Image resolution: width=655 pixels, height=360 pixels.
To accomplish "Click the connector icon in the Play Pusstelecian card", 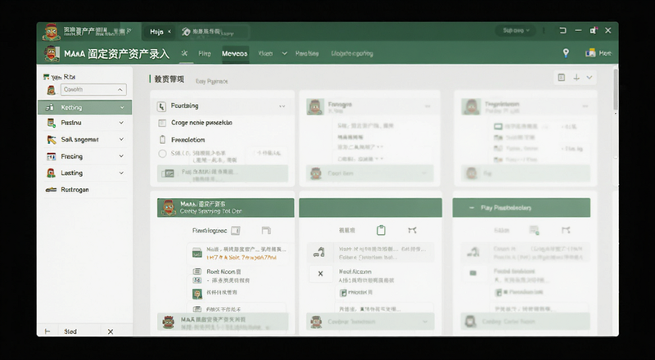I will pyautogui.click(x=566, y=230).
